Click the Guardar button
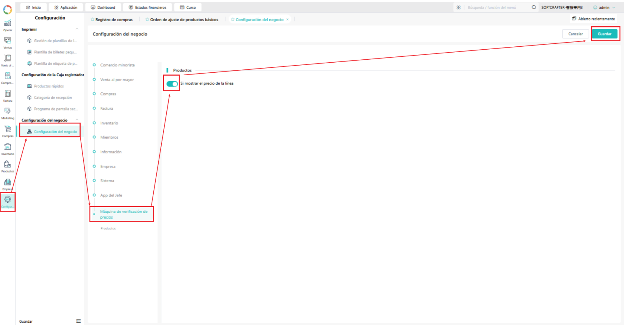This screenshot has width=624, height=325. [x=604, y=34]
